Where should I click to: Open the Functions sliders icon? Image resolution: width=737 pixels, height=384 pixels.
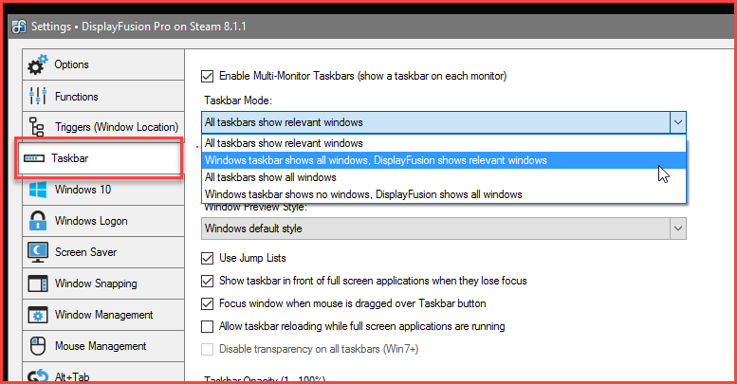(x=38, y=97)
